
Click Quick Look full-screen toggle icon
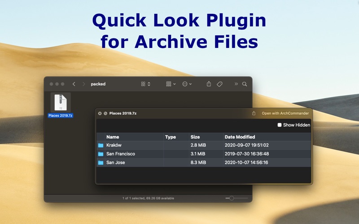pyautogui.click(x=105, y=113)
